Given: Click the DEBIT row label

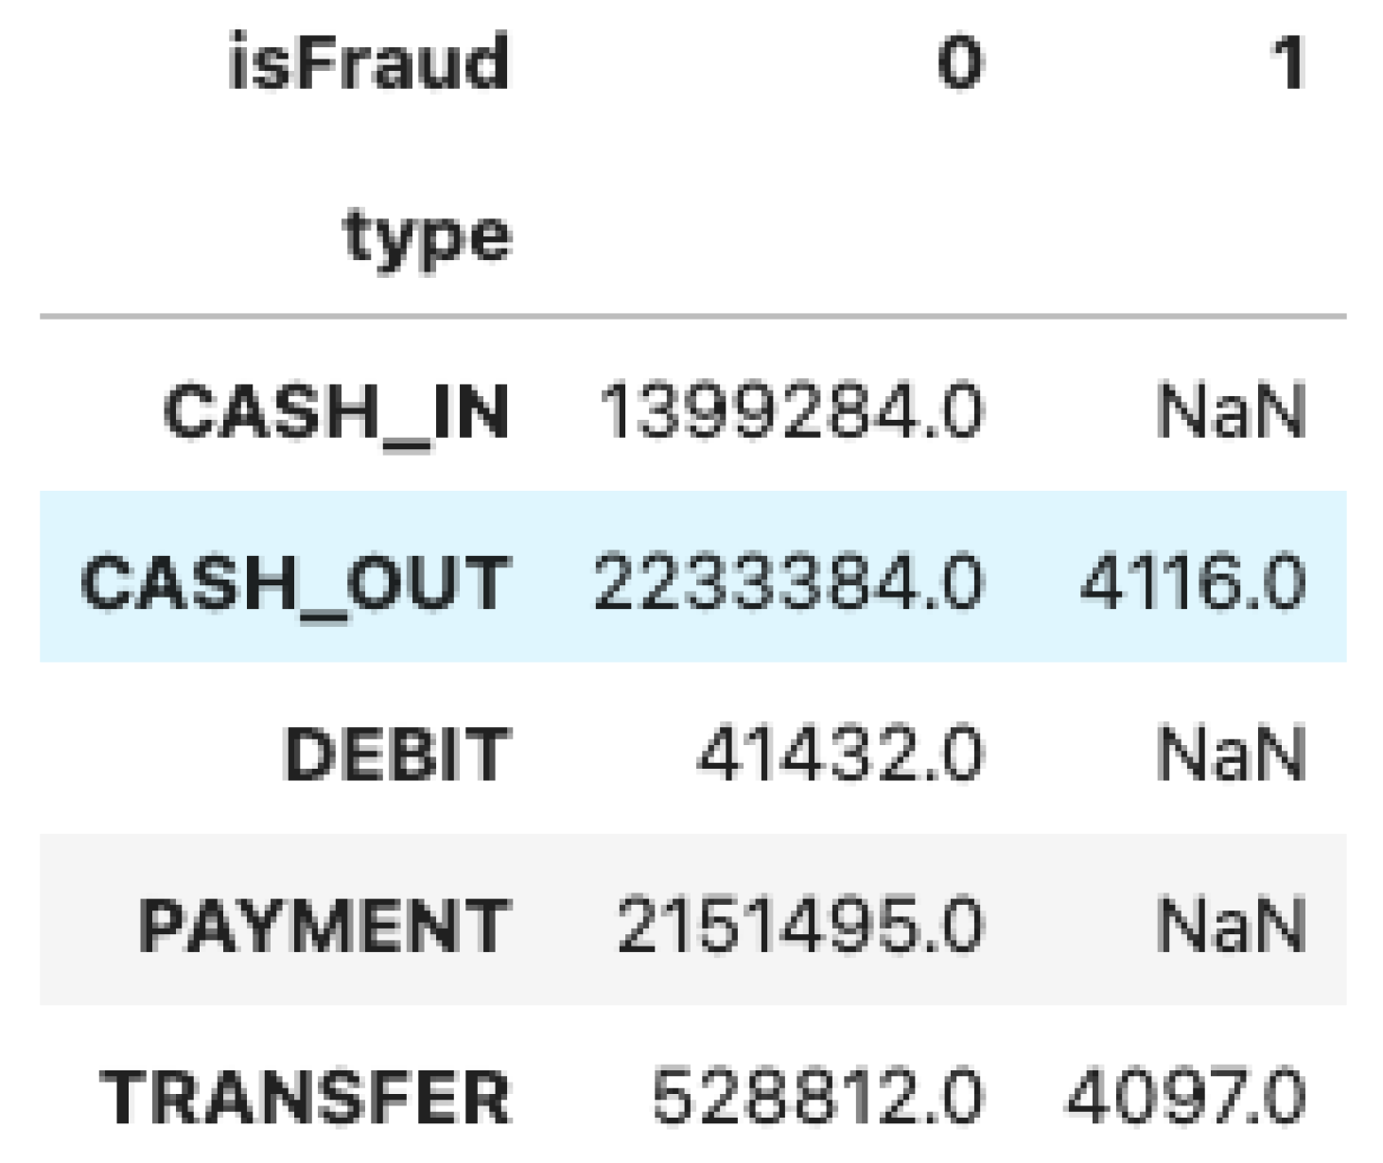Looking at the screenshot, I should [397, 755].
